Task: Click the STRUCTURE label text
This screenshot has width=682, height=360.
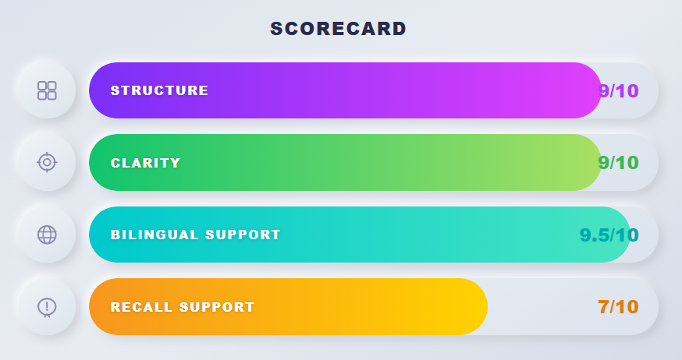Action: [x=159, y=90]
